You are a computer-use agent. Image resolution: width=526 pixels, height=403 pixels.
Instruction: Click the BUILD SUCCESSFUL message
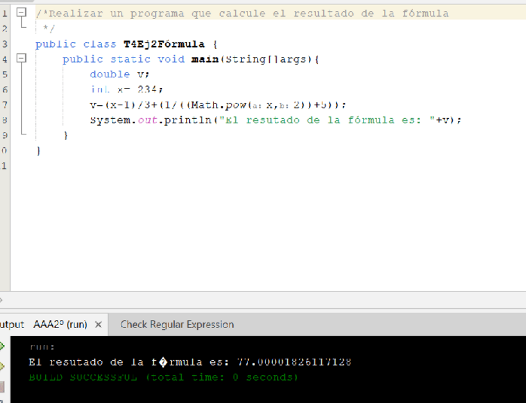(x=163, y=377)
